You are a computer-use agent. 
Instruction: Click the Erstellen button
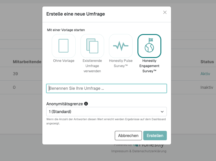[155, 135]
